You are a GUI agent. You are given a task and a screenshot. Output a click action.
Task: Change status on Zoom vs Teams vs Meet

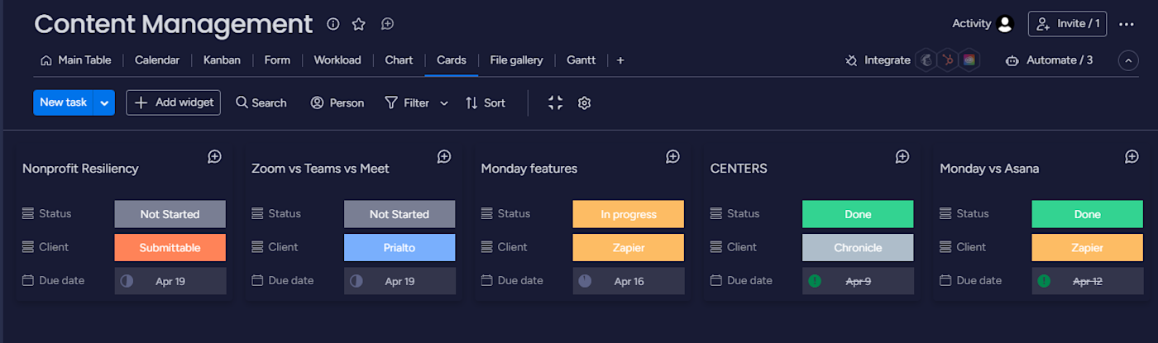click(x=400, y=214)
